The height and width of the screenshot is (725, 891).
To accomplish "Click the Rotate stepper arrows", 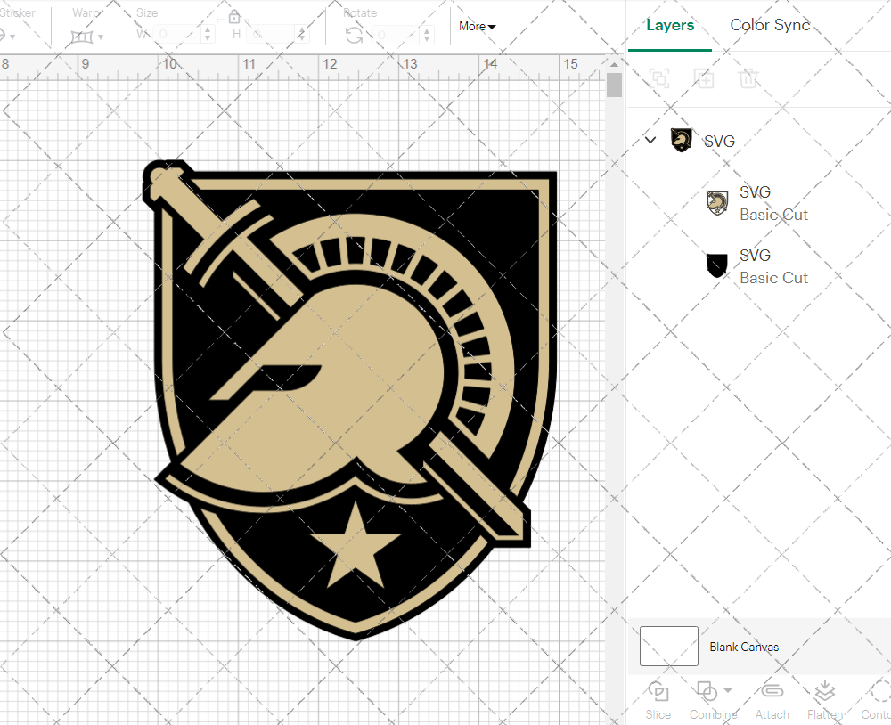I will (428, 35).
